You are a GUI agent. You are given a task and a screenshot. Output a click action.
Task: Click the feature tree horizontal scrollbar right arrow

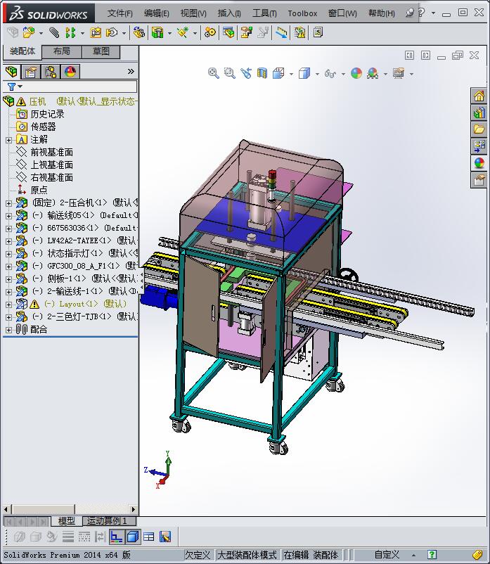tap(134, 509)
